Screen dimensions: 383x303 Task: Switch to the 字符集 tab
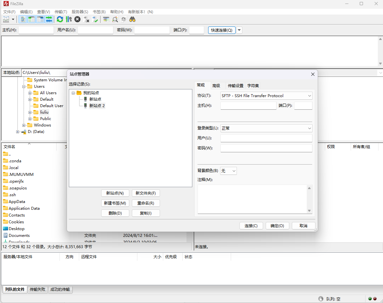tap(253, 86)
